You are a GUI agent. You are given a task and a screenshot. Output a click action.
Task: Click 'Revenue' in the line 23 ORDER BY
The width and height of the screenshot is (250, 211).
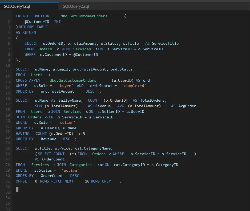[x=49, y=139]
